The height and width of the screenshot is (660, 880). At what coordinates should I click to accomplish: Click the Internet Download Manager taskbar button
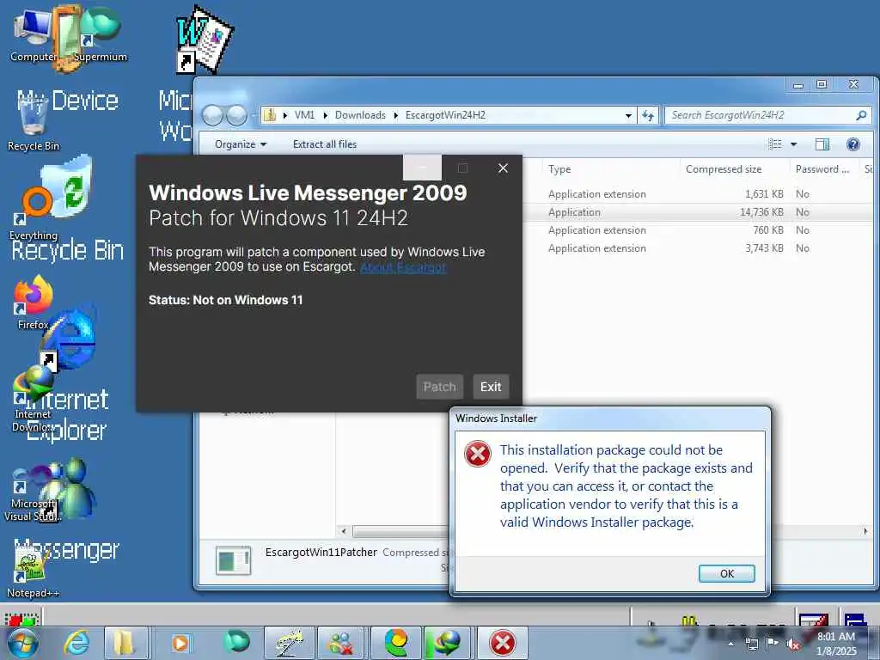click(x=447, y=643)
